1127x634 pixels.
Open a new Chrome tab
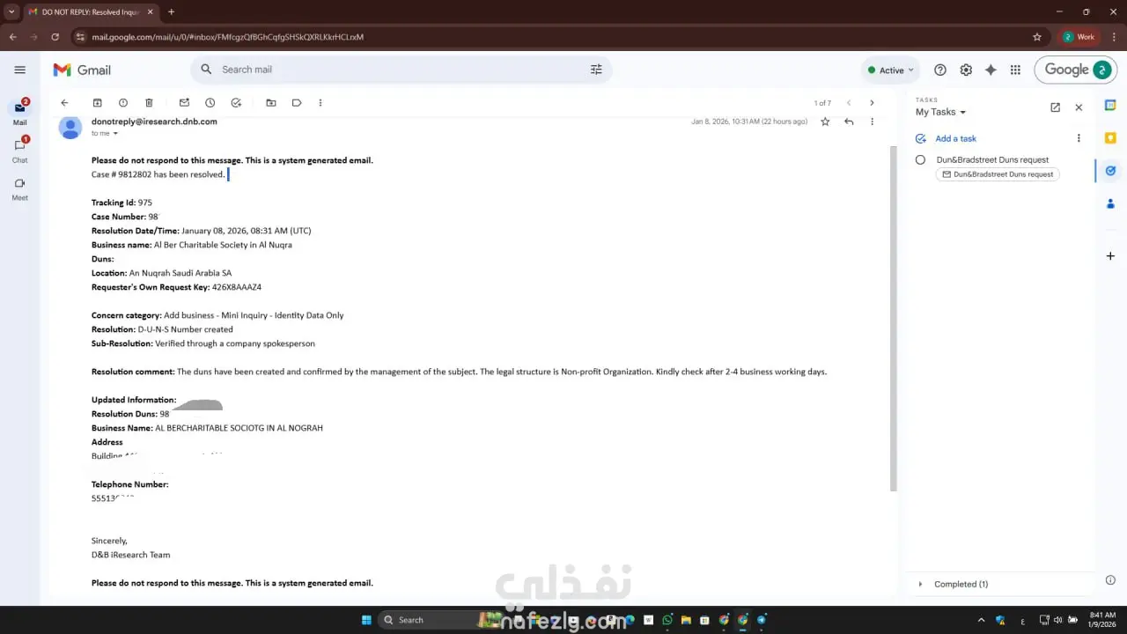point(171,12)
